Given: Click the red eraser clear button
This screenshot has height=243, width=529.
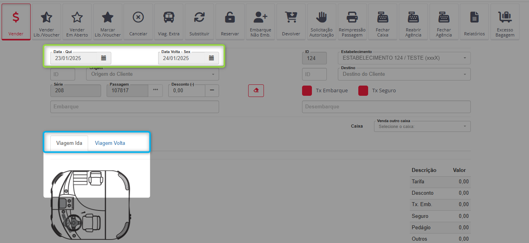Looking at the screenshot, I should [x=256, y=90].
